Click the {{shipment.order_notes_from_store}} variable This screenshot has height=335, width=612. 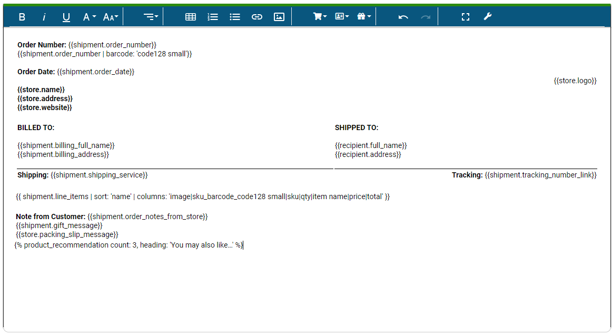tap(147, 216)
